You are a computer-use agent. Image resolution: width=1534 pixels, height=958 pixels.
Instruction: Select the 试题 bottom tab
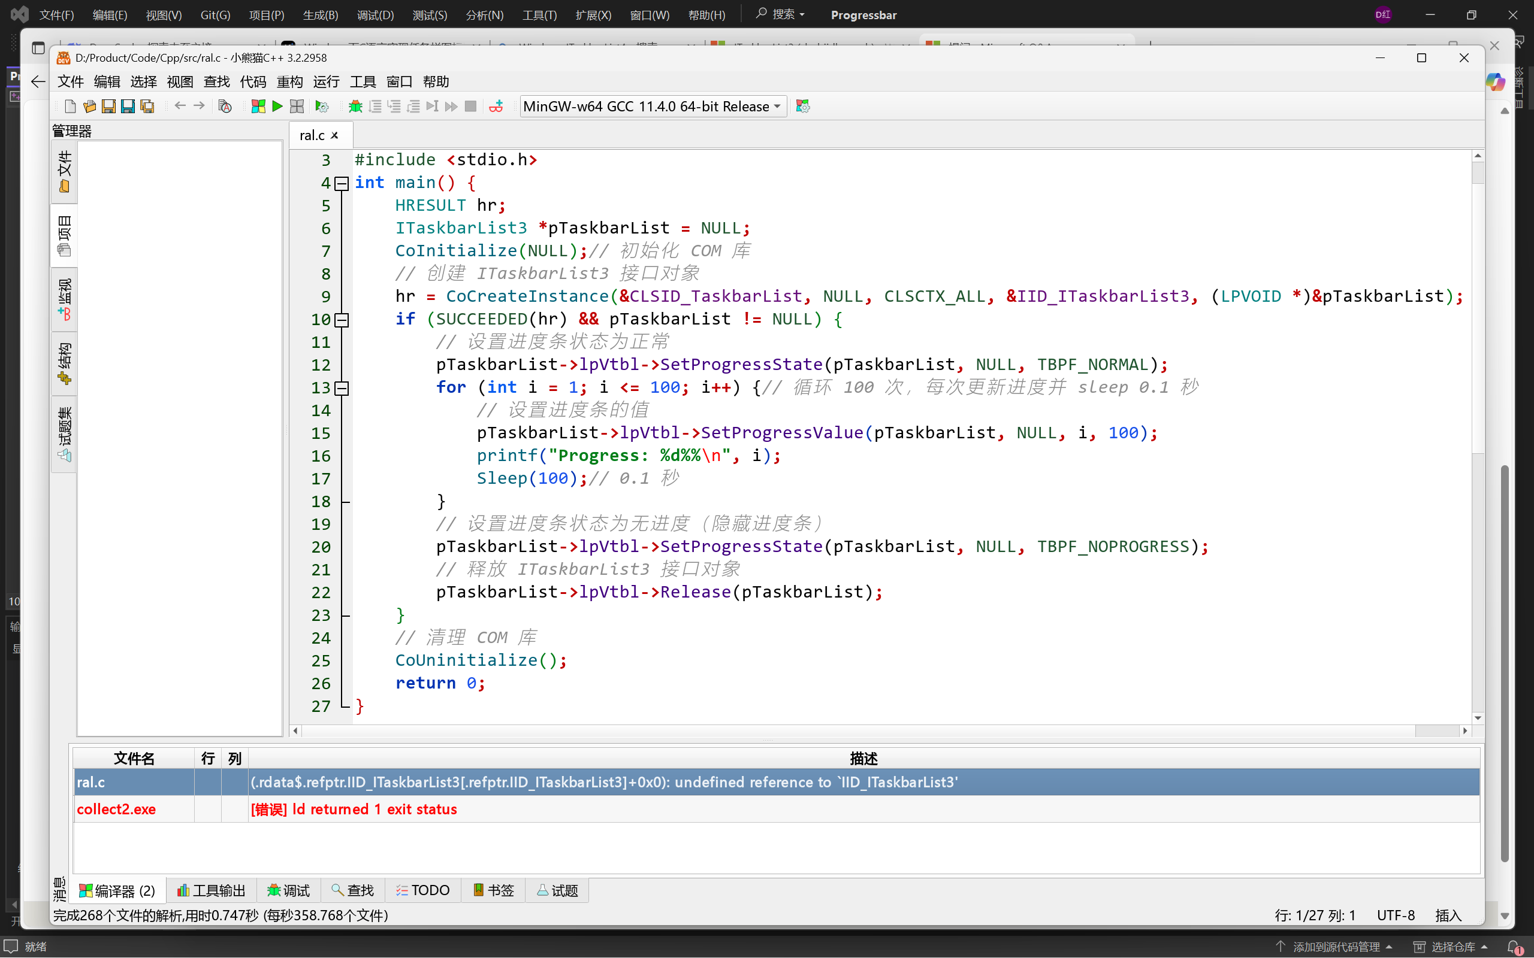557,890
